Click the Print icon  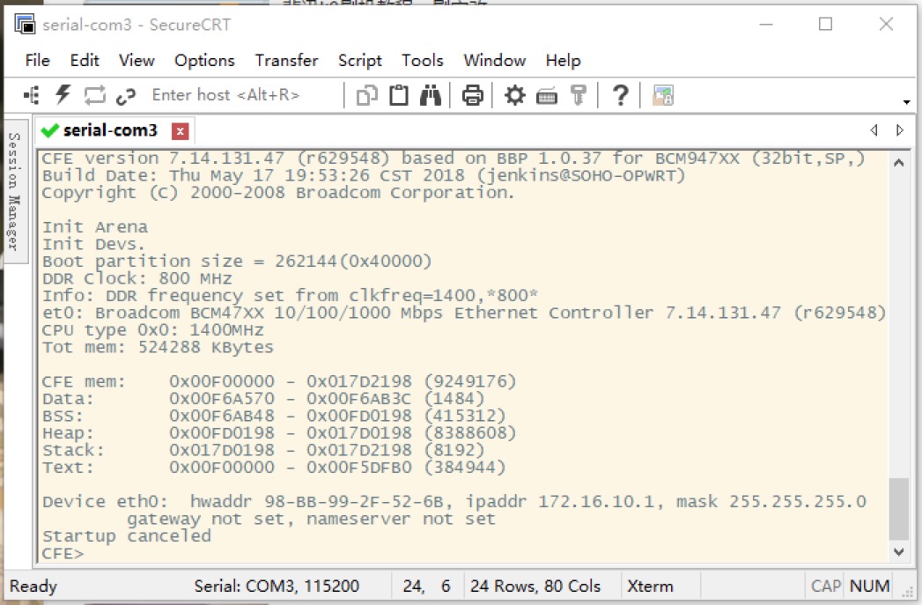472,95
